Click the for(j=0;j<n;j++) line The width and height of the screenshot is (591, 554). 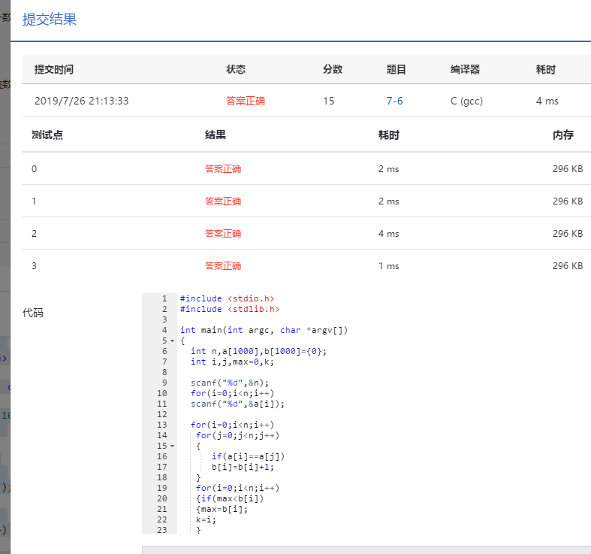point(237,435)
